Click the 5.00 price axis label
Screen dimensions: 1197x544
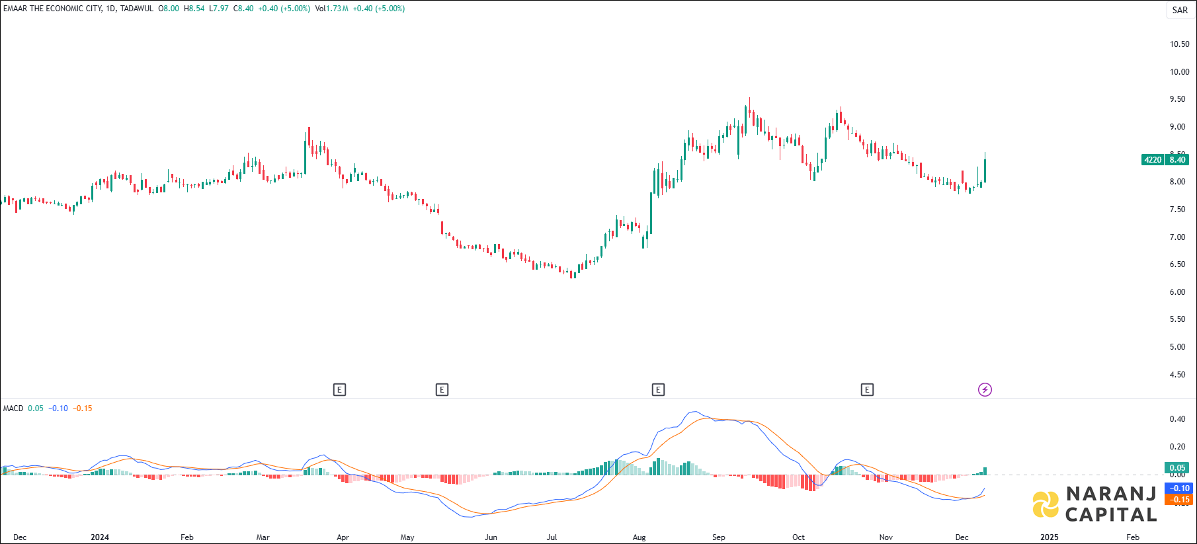(1177, 347)
